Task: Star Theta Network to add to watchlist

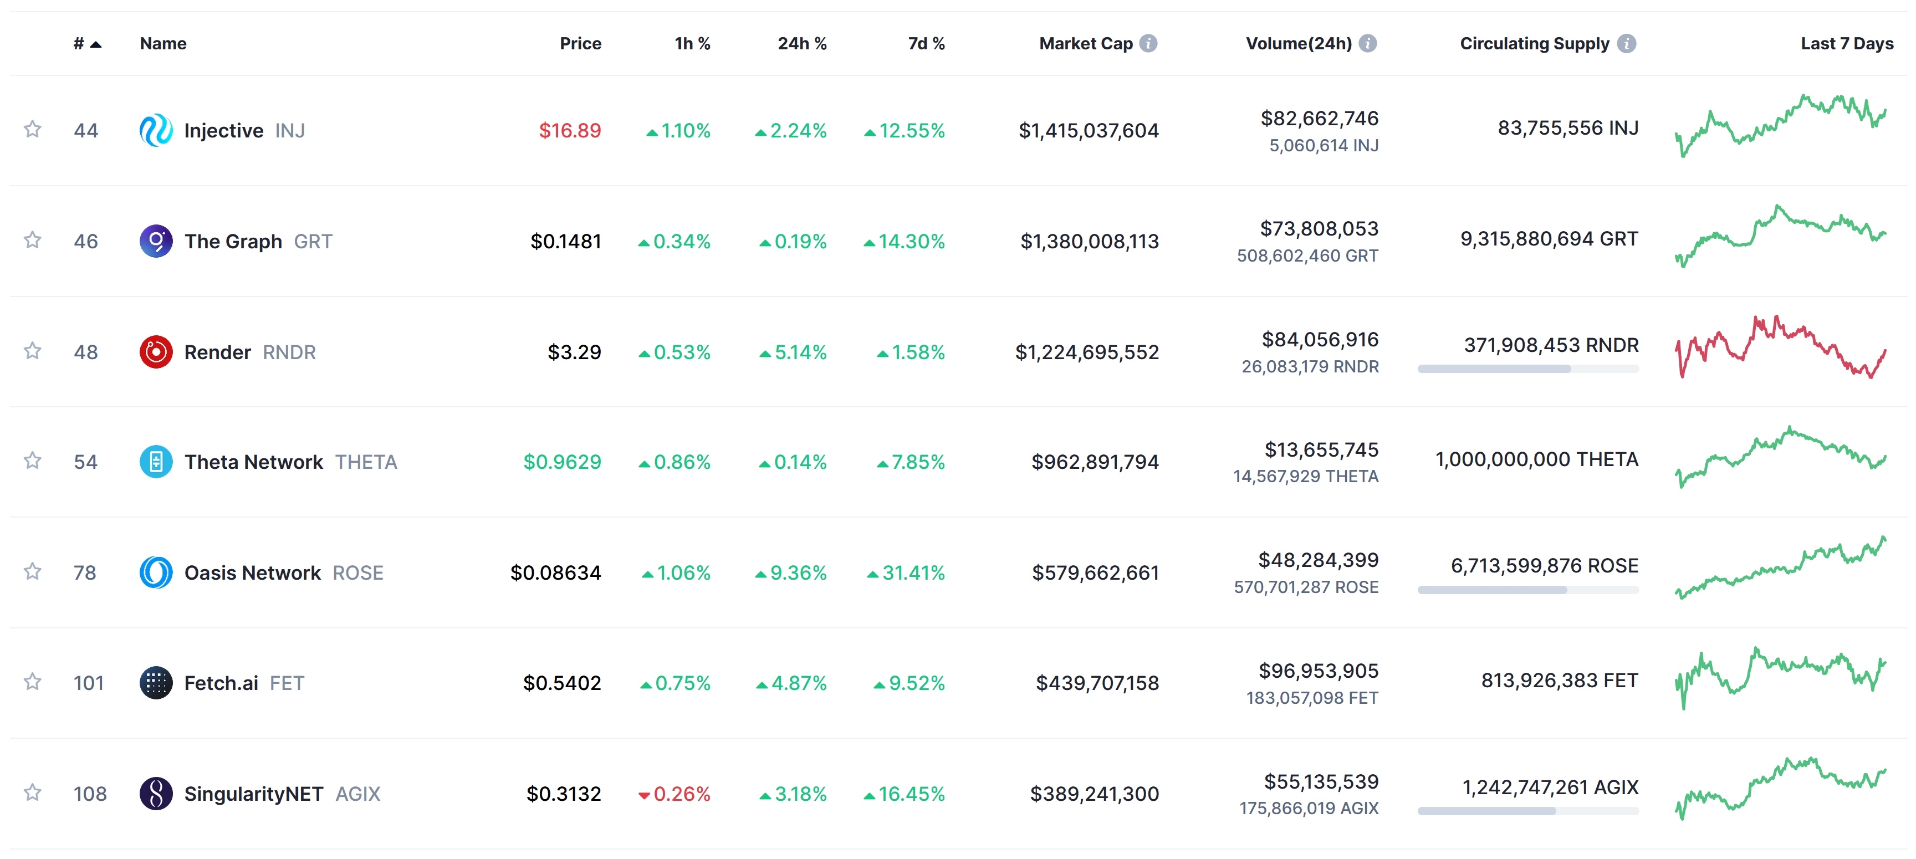Action: 32,461
